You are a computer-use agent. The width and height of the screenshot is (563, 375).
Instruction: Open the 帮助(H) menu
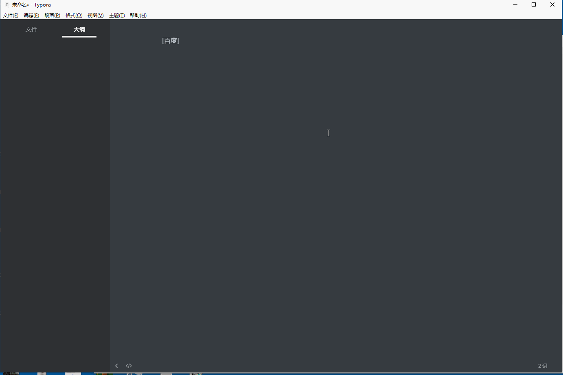[x=138, y=15]
